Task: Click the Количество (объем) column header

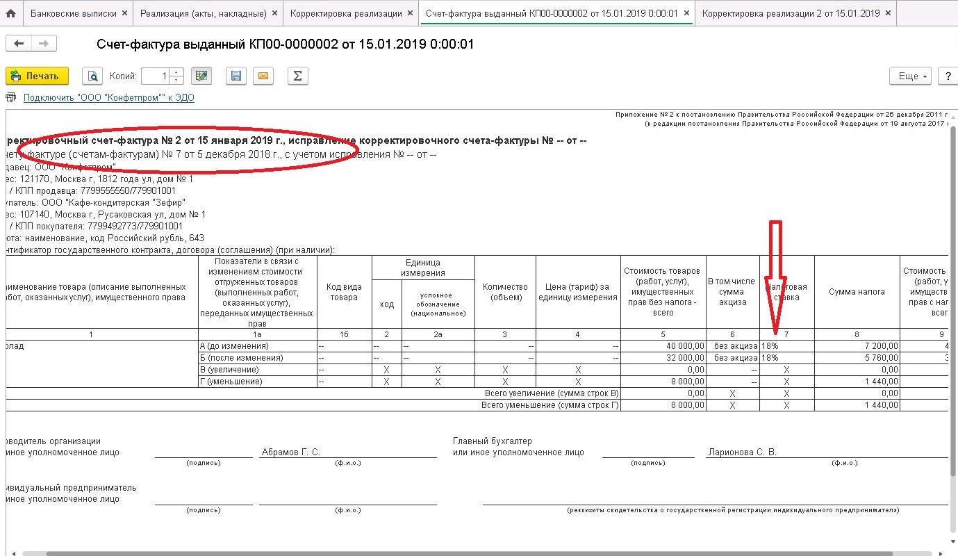Action: [x=505, y=292]
